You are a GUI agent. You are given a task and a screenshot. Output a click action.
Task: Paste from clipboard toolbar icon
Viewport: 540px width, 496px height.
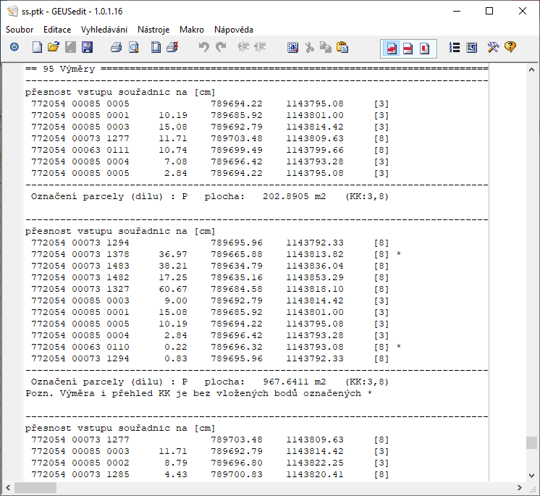[342, 48]
